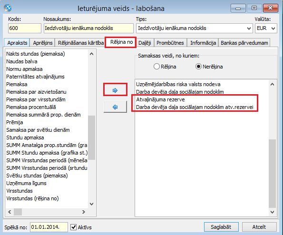Select Piemaksa par virsstundām row
283x235 pixels.
pos(47,99)
